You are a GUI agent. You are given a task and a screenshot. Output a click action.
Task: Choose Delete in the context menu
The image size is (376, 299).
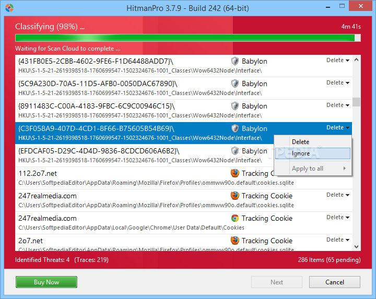[x=313, y=142]
